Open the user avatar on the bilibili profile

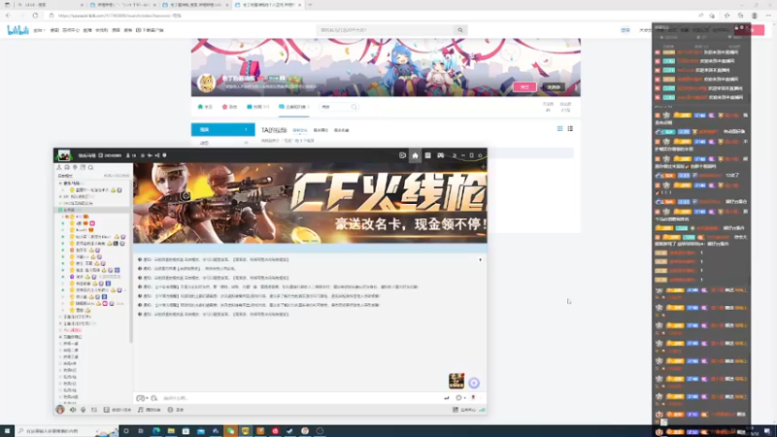tap(206, 83)
